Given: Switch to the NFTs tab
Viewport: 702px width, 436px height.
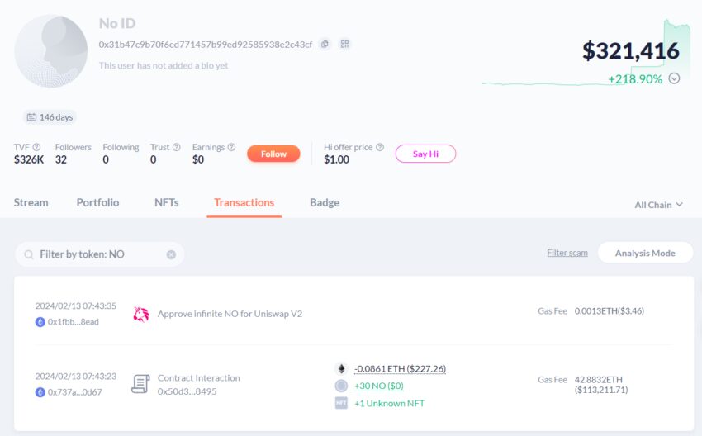Looking at the screenshot, I should [167, 203].
